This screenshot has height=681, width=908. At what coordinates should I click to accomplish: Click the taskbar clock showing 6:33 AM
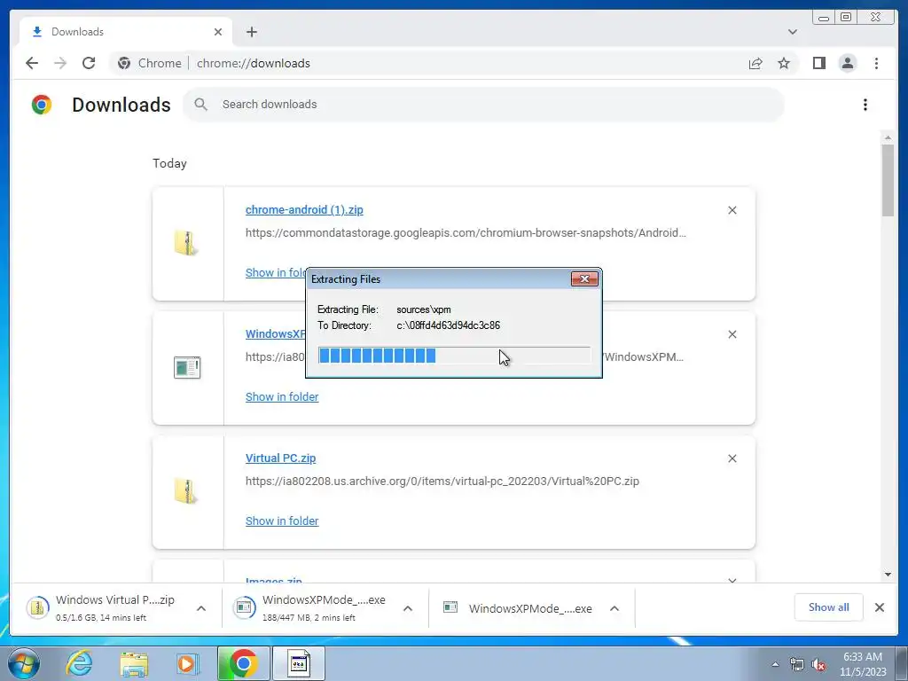pyautogui.click(x=863, y=664)
